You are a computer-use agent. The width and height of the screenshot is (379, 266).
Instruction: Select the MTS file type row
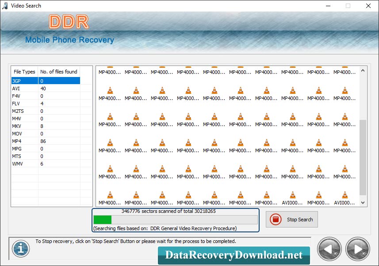click(46, 156)
